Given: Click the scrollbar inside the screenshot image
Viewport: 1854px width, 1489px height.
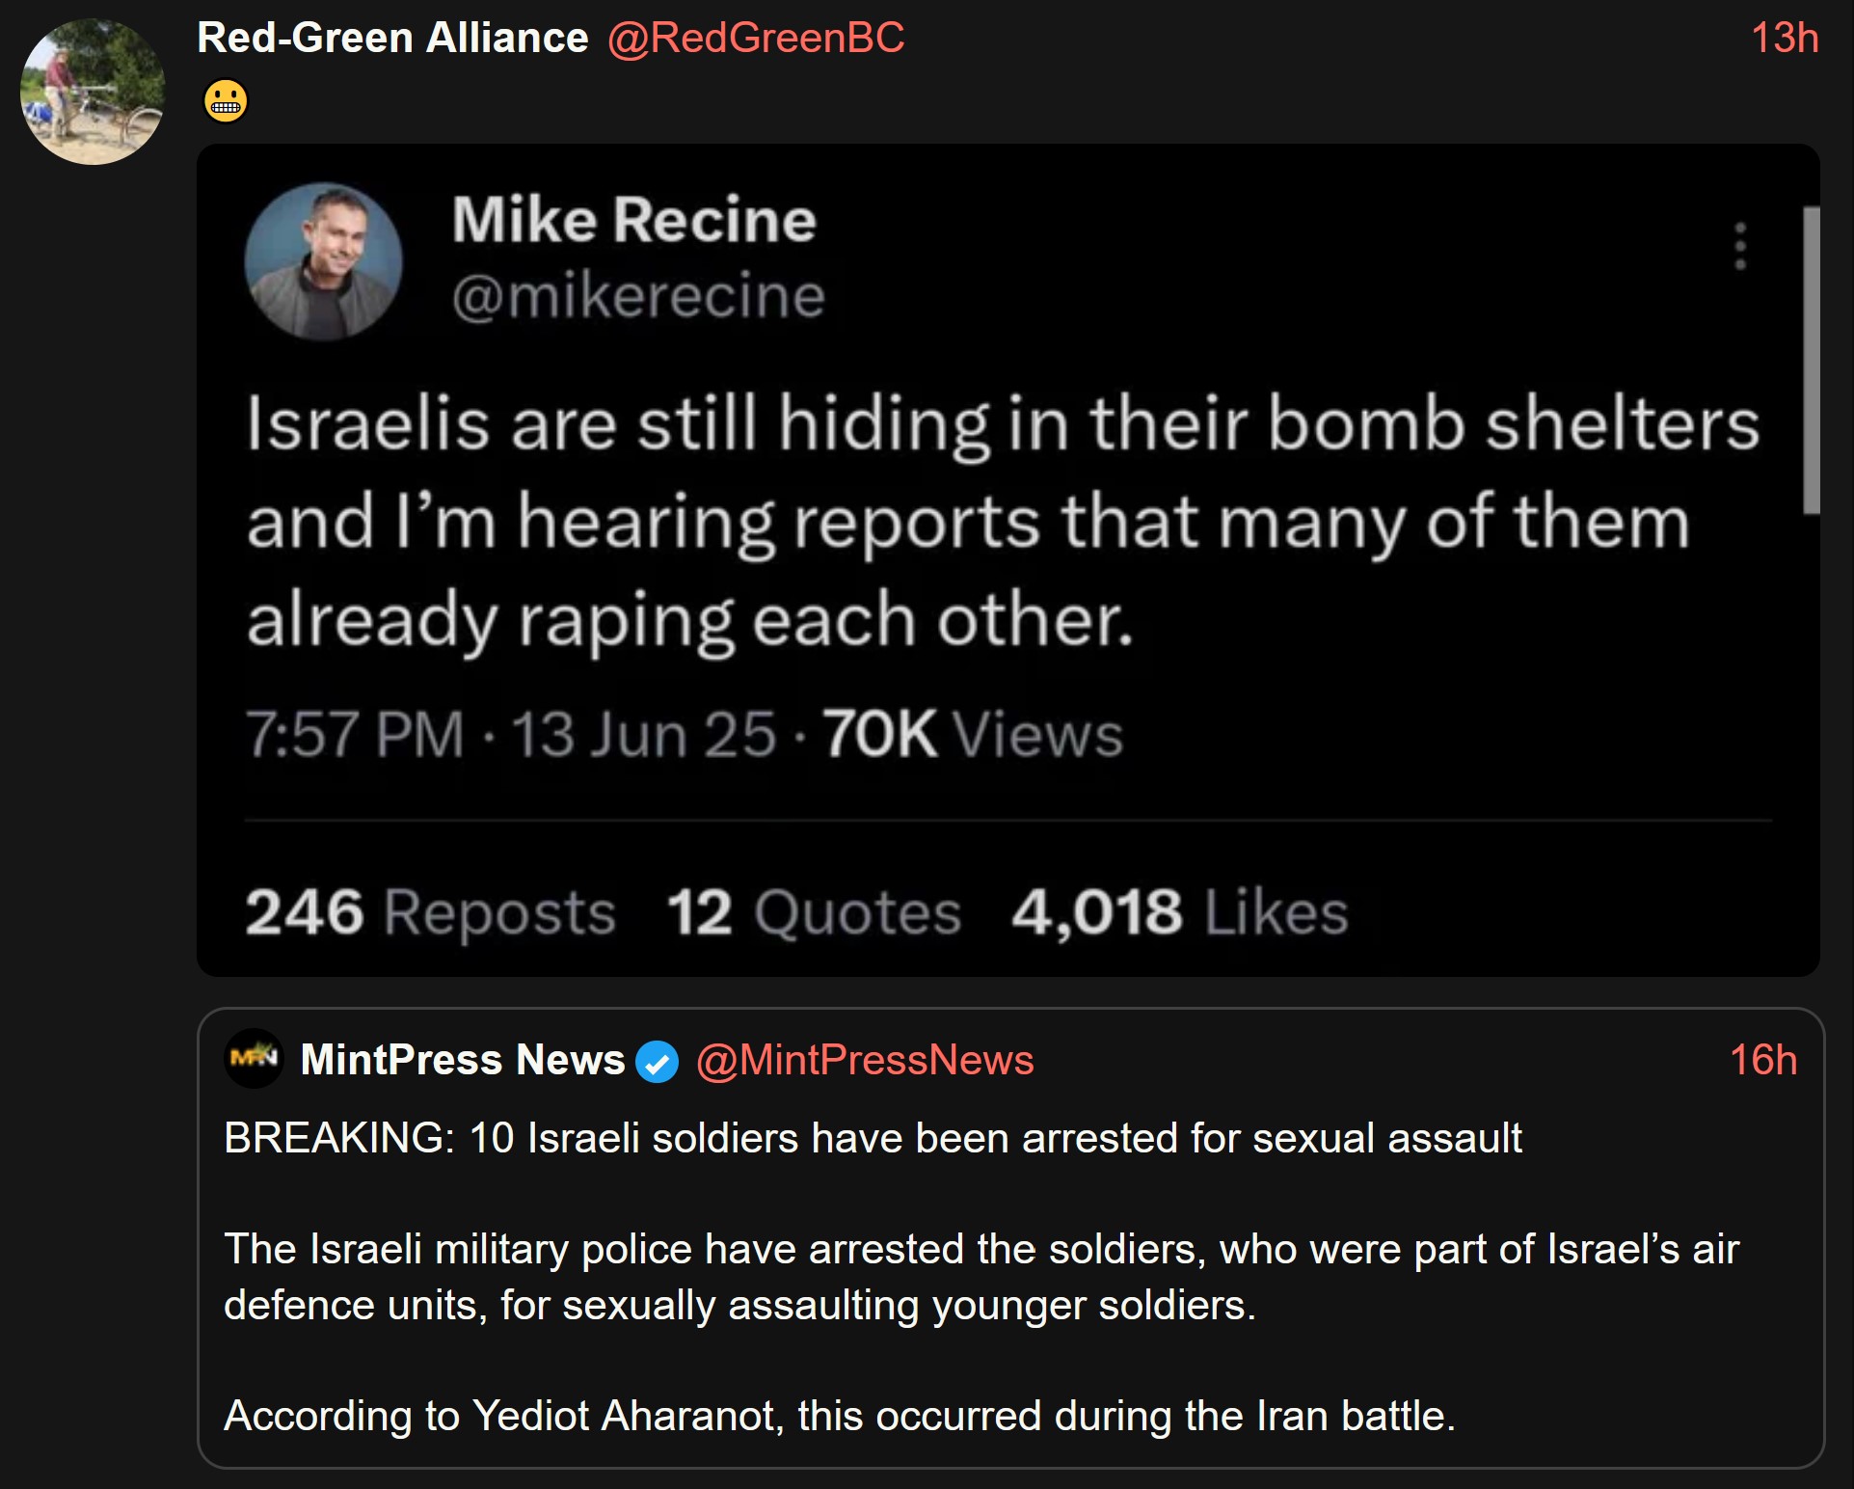Looking at the screenshot, I should coord(1812,360).
